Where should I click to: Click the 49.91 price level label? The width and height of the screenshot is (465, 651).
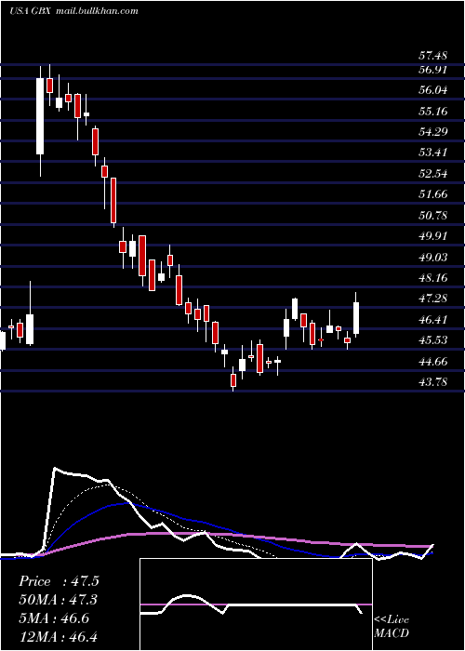tap(432, 236)
